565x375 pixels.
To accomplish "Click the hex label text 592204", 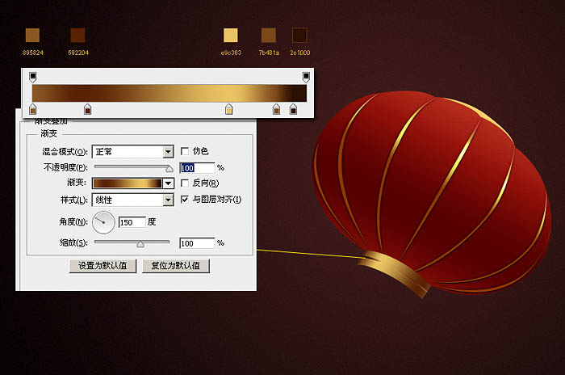I will pyautogui.click(x=78, y=53).
